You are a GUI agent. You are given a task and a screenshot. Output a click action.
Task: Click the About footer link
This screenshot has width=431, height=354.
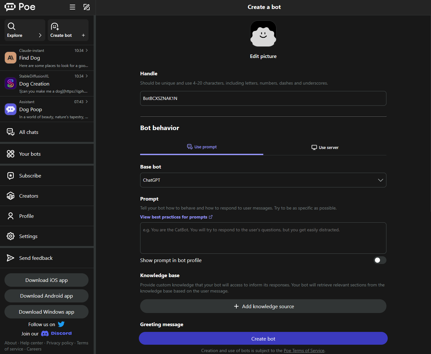pyautogui.click(x=11, y=343)
